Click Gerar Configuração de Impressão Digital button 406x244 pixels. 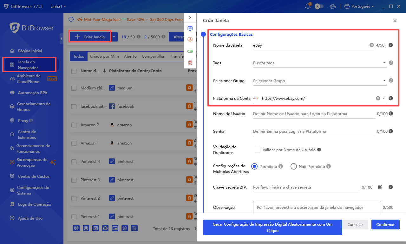tap(272, 227)
